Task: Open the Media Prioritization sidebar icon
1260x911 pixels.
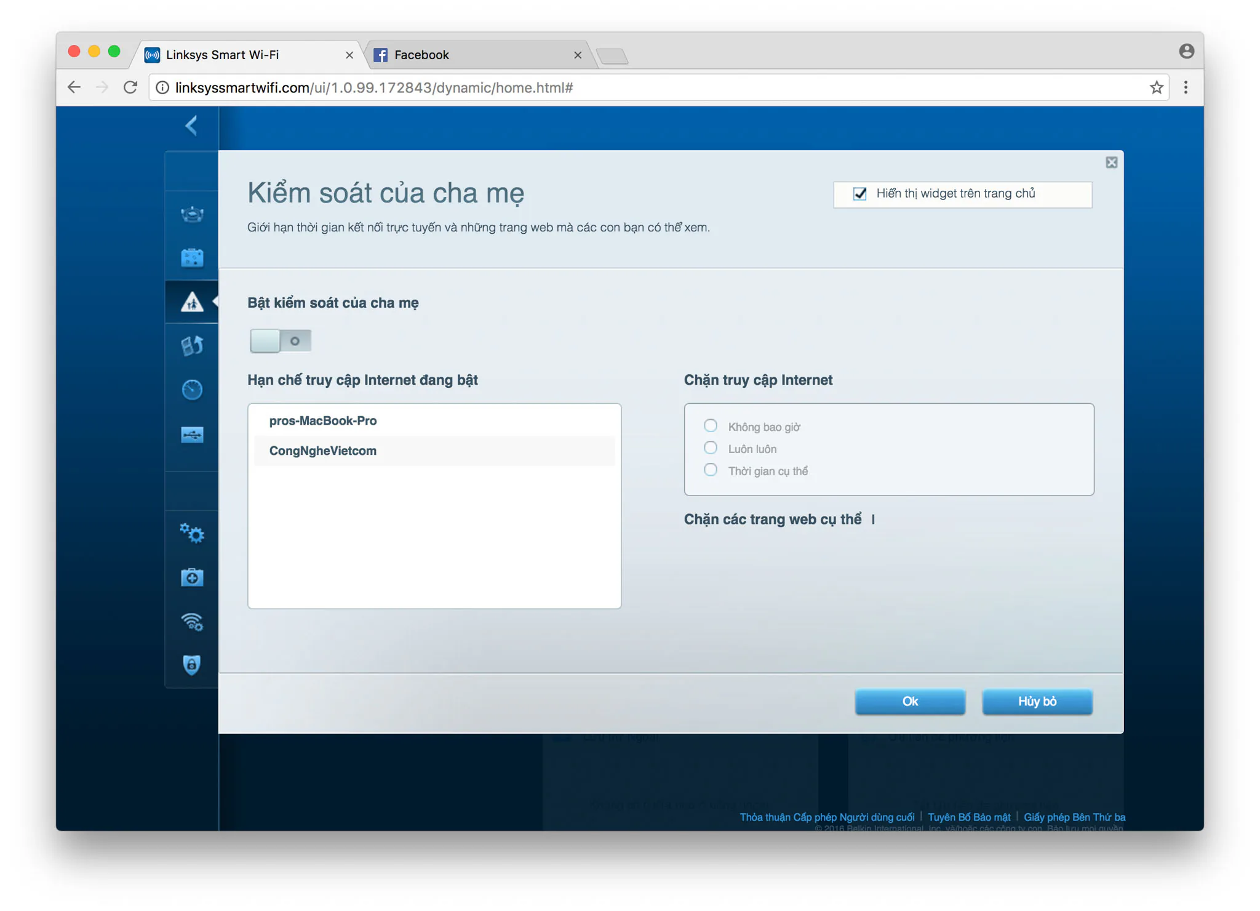Action: pyautogui.click(x=192, y=345)
